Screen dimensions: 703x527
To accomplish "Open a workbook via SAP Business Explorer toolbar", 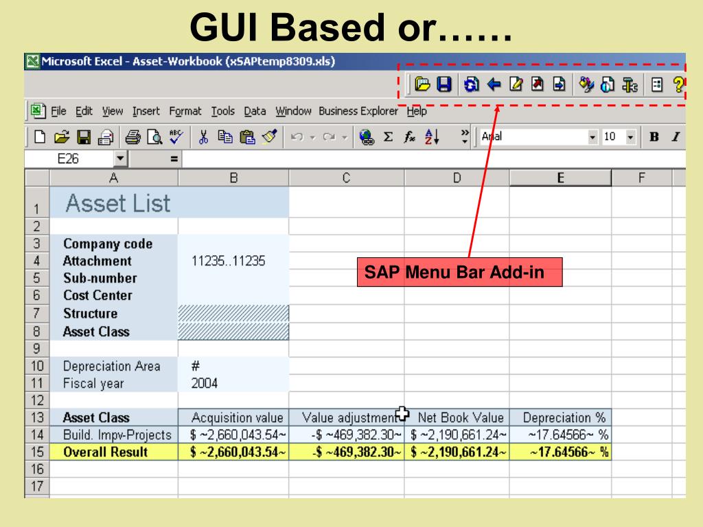I will (422, 84).
